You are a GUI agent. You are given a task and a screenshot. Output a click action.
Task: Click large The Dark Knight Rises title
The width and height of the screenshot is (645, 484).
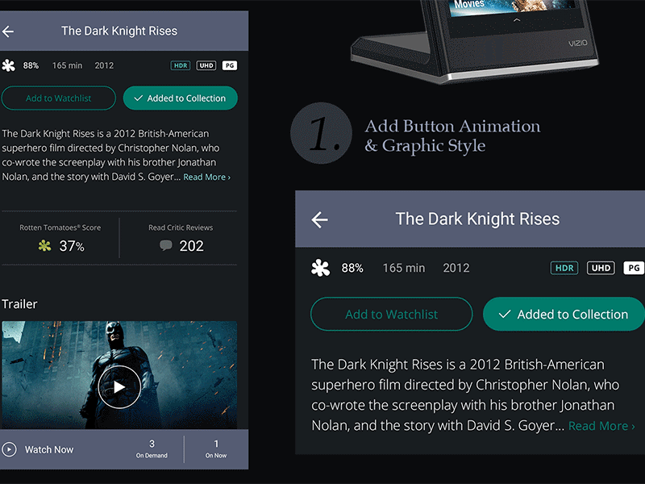point(477,219)
